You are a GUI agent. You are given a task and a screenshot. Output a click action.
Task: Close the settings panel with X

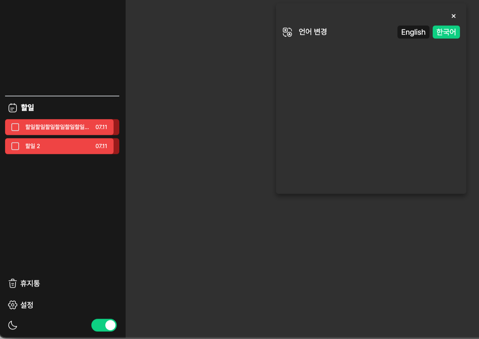[454, 16]
